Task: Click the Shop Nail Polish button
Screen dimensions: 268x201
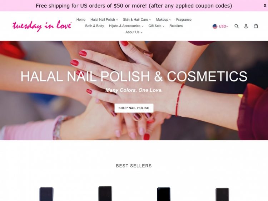Action: (x=134, y=108)
